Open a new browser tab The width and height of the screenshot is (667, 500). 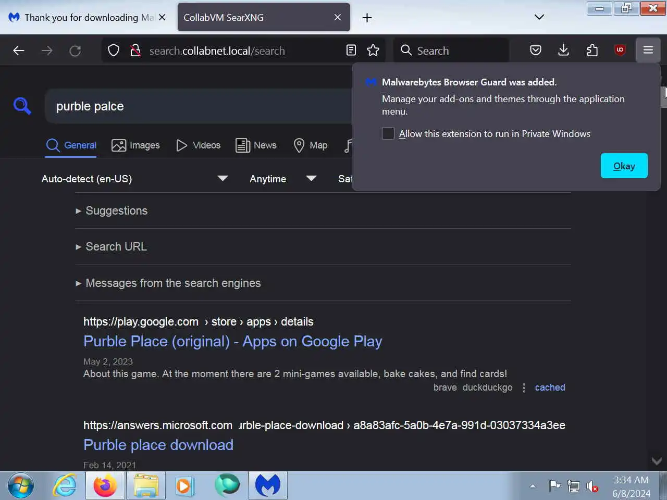[367, 18]
